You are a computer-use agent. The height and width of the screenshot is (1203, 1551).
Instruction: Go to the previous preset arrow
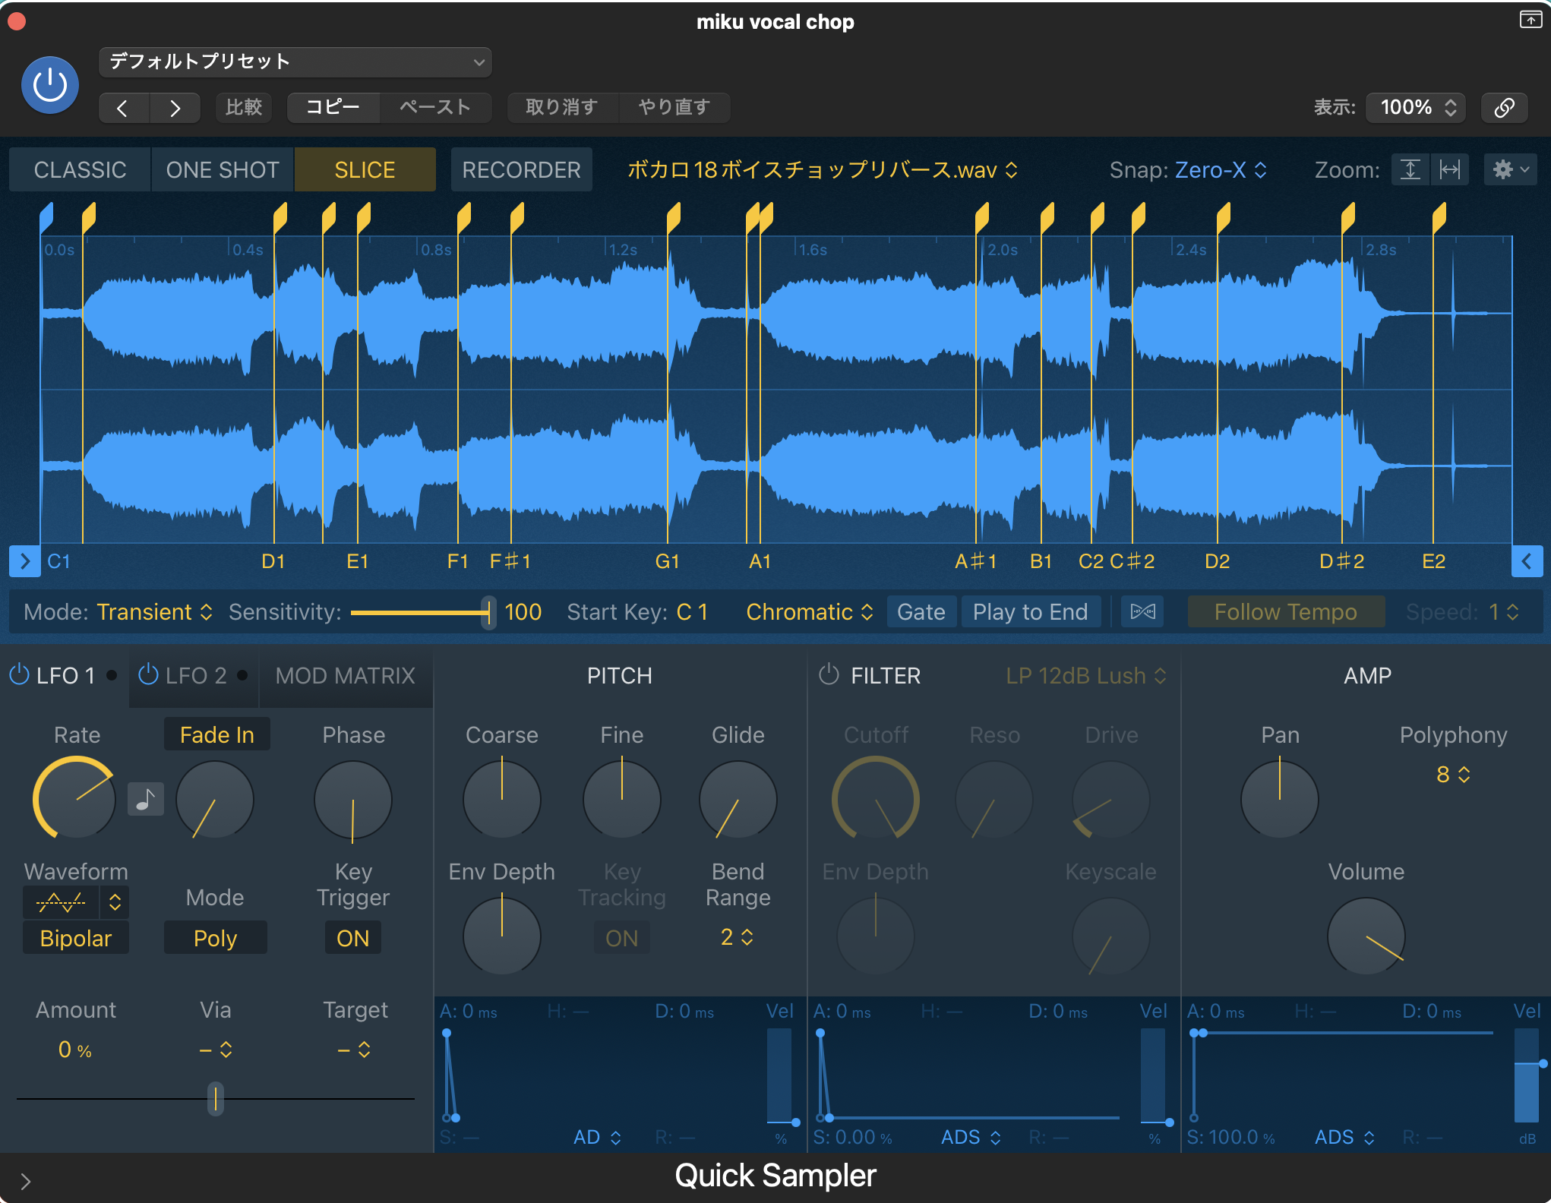click(124, 108)
